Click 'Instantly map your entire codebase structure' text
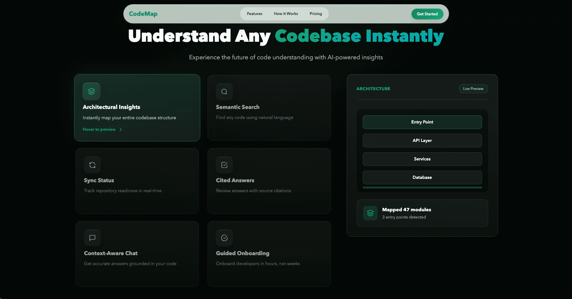Image resolution: width=572 pixels, height=299 pixels. (x=129, y=118)
